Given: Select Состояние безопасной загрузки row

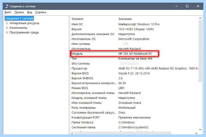Looking at the screenshot, I should click(x=135, y=113).
